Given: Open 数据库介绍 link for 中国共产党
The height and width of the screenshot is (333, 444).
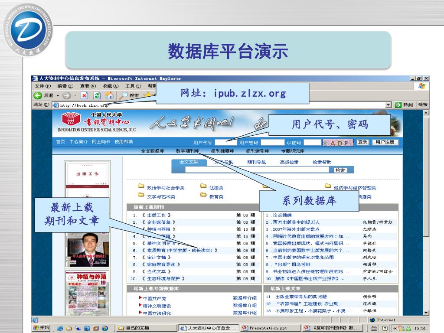Looking at the screenshot, I should [245, 298].
